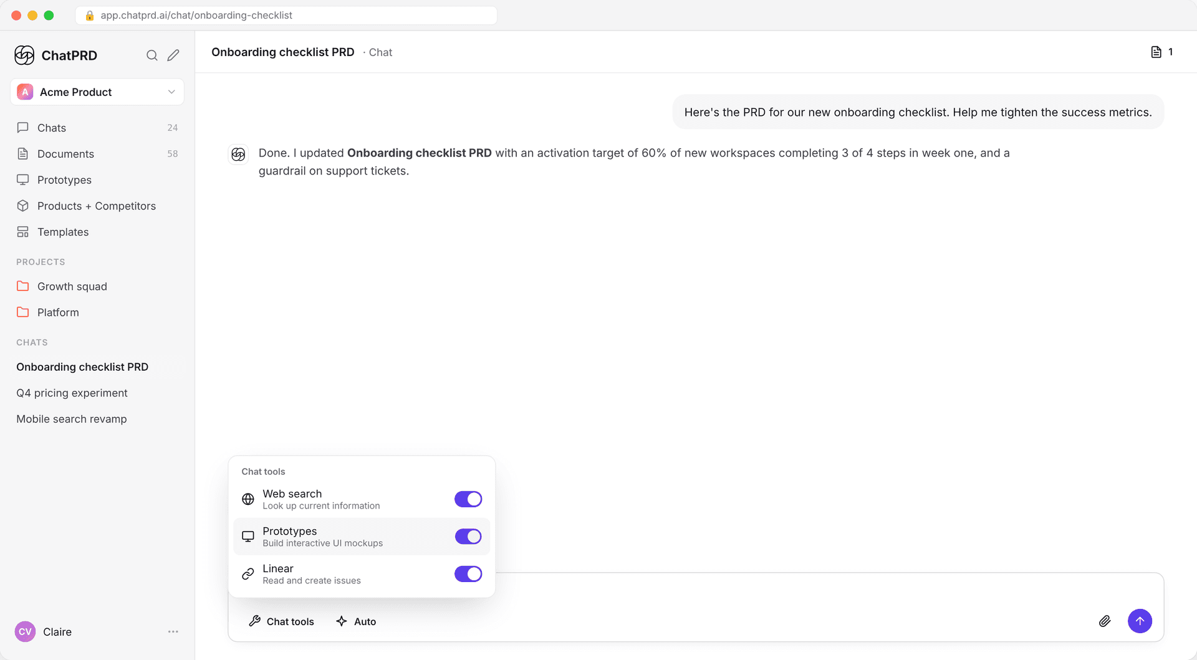Click Claire's CV avatar
1197x660 pixels.
pos(25,632)
